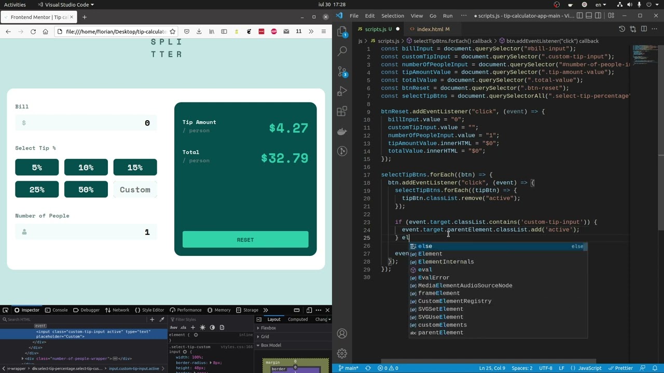Pick an element with the Firefox inspector picker
Viewport: 664px width, 373px height.
pyautogui.click(x=5, y=310)
